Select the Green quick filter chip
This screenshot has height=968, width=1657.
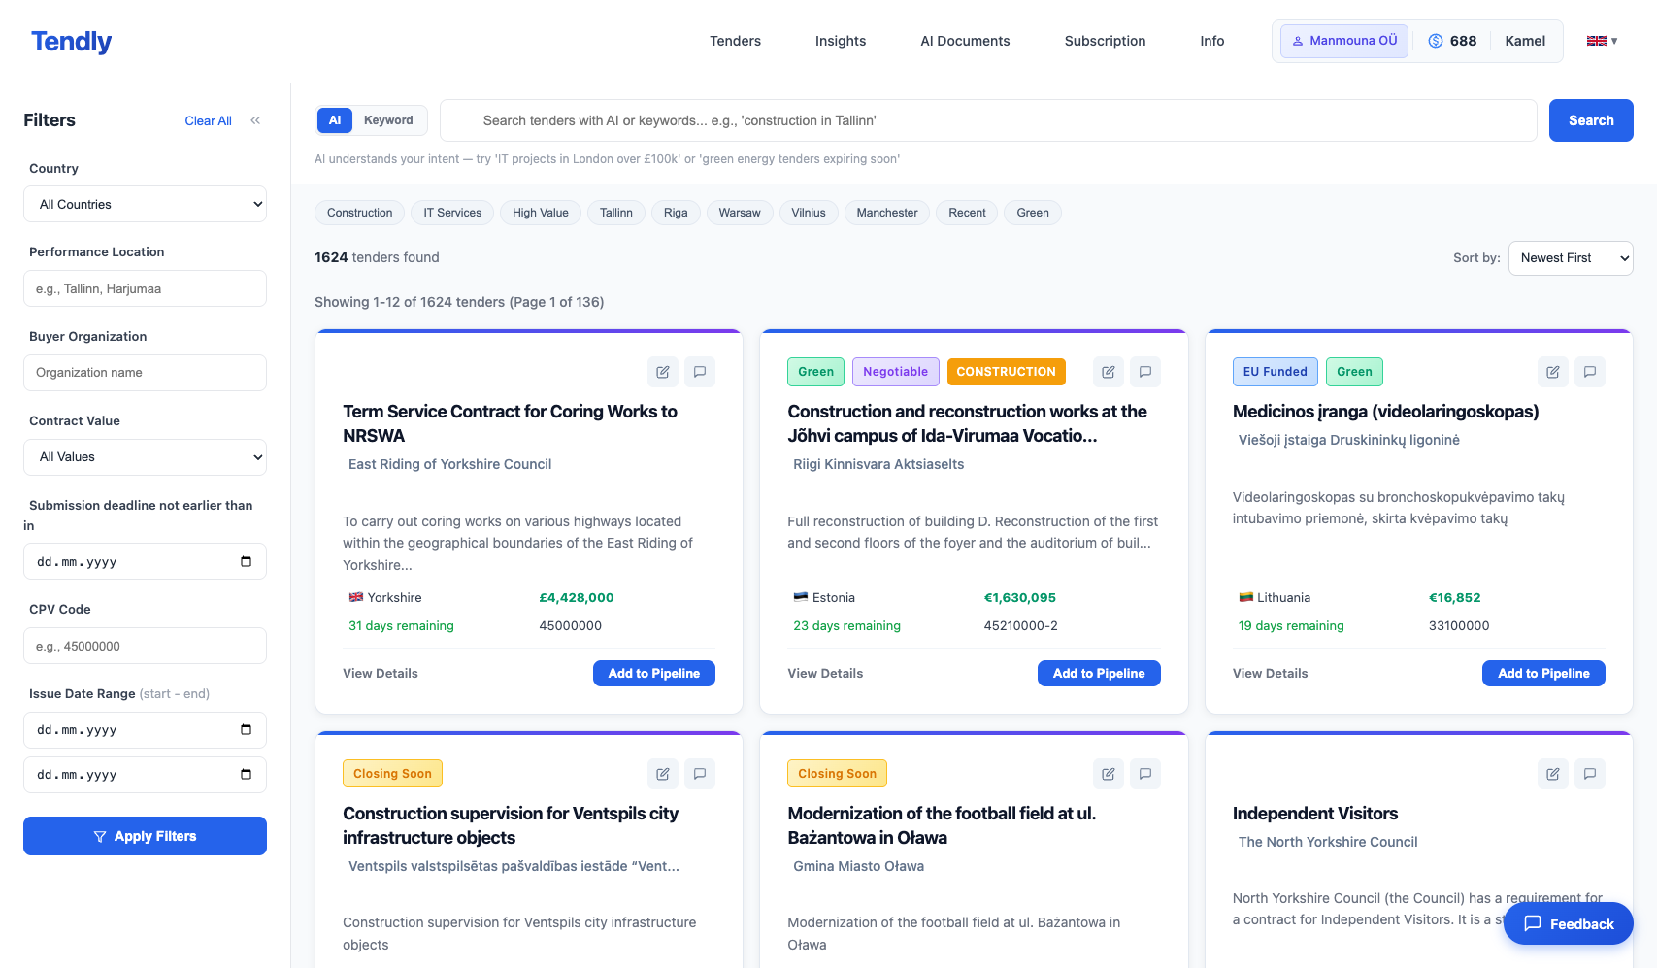1033,213
